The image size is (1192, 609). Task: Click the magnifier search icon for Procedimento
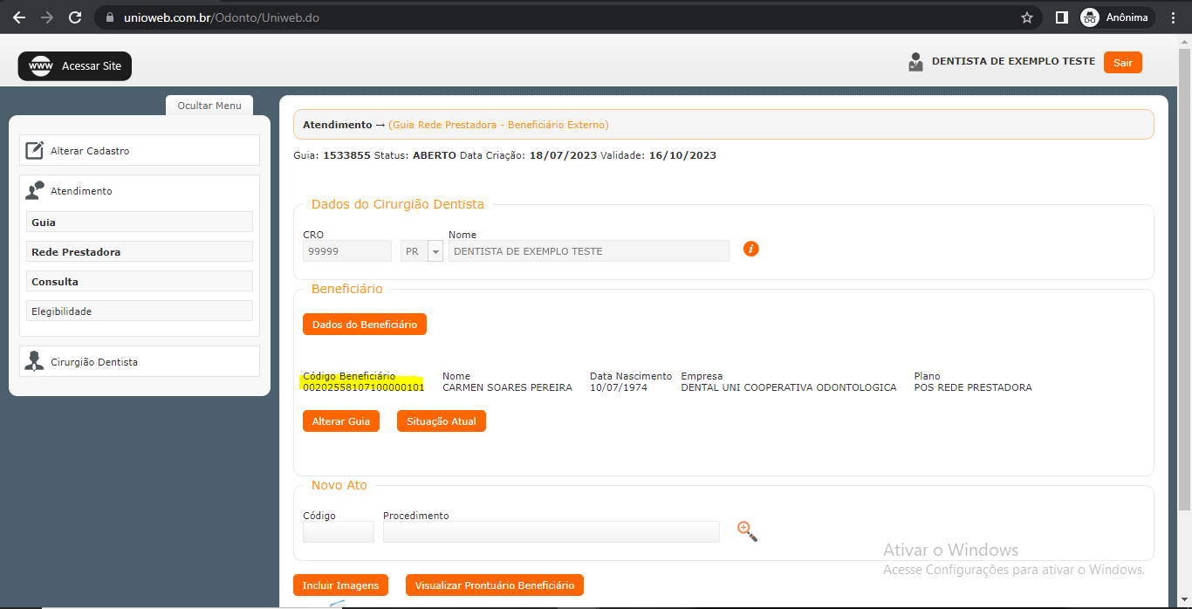tap(747, 531)
